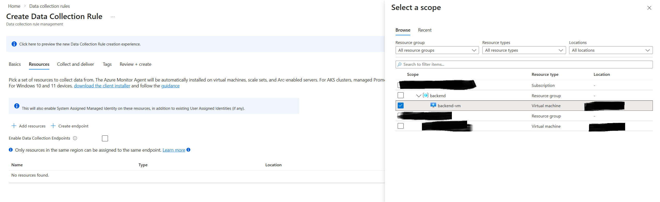Check the redacted virtual machine checkbox
This screenshot has height=202, width=660.
pyautogui.click(x=400, y=126)
